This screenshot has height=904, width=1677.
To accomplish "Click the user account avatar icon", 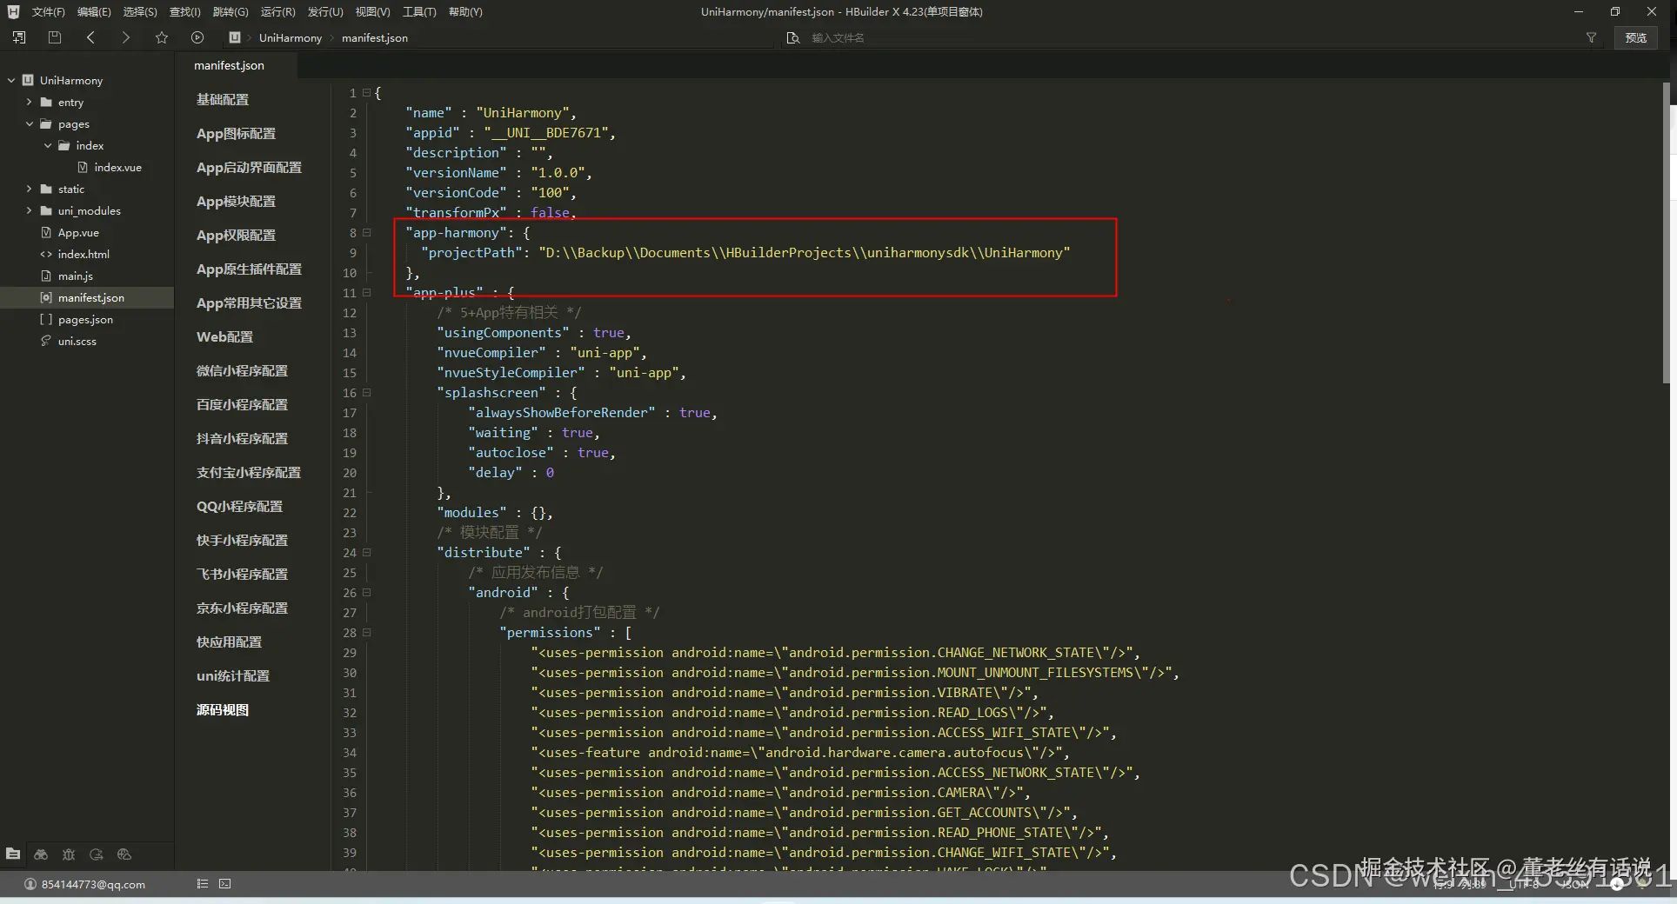I will pos(30,884).
